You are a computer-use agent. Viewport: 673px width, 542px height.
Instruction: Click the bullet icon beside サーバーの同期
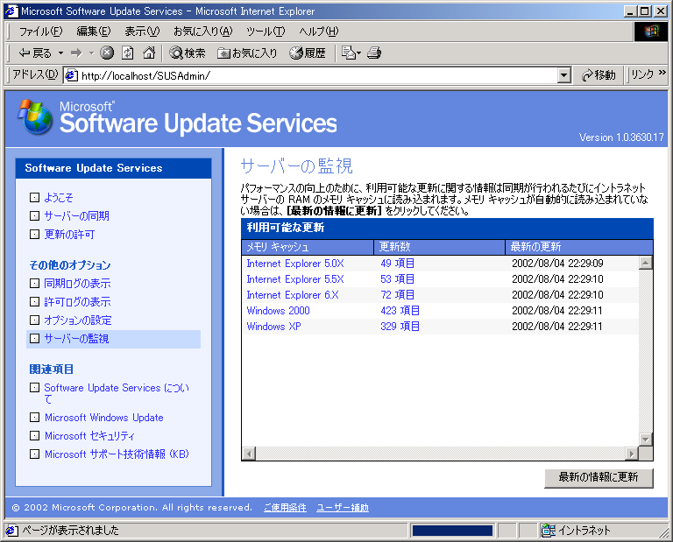pyautogui.click(x=34, y=215)
